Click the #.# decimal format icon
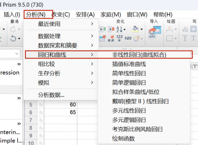198x145 pixels. (x=111, y=38)
